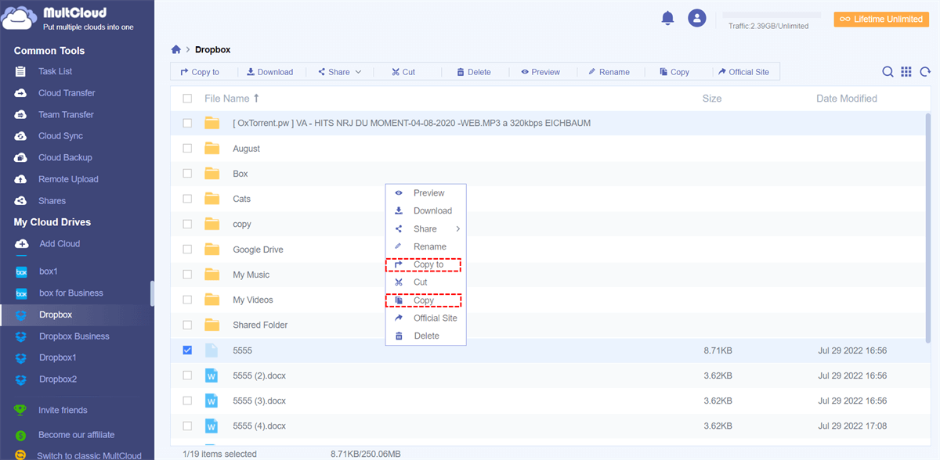Click the notification bell icon
The width and height of the screenshot is (940, 460).
click(667, 18)
